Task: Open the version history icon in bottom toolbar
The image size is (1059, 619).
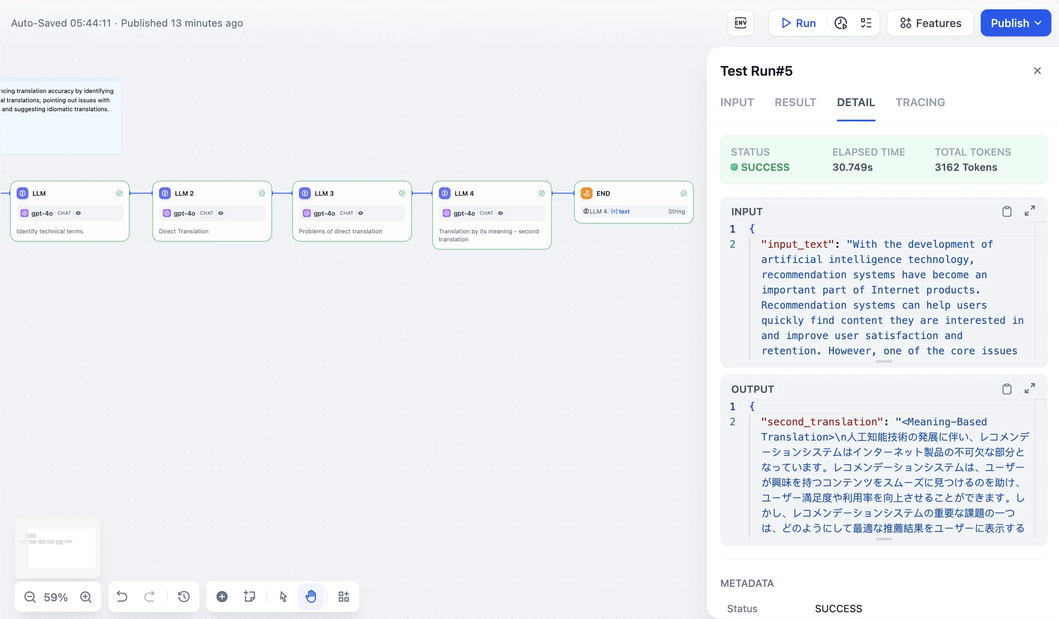Action: point(184,597)
